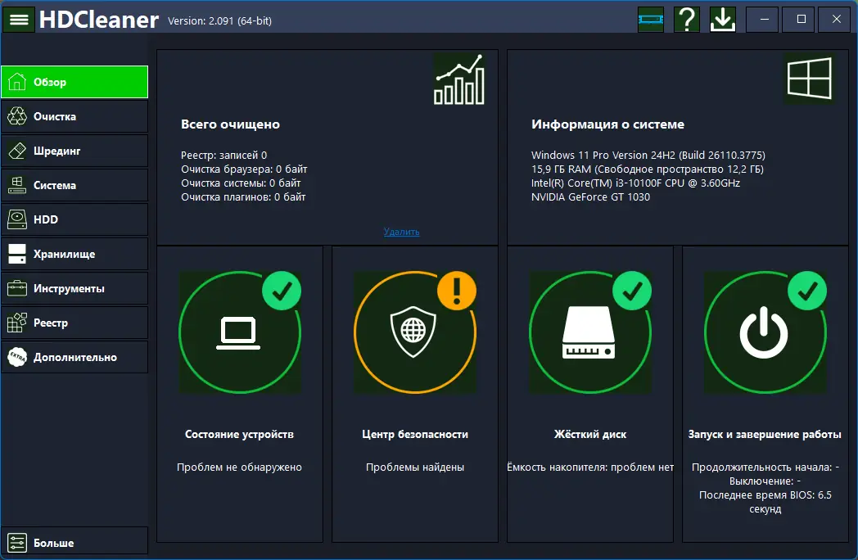Switch to the Шрединг section
The image size is (858, 560).
tap(75, 151)
